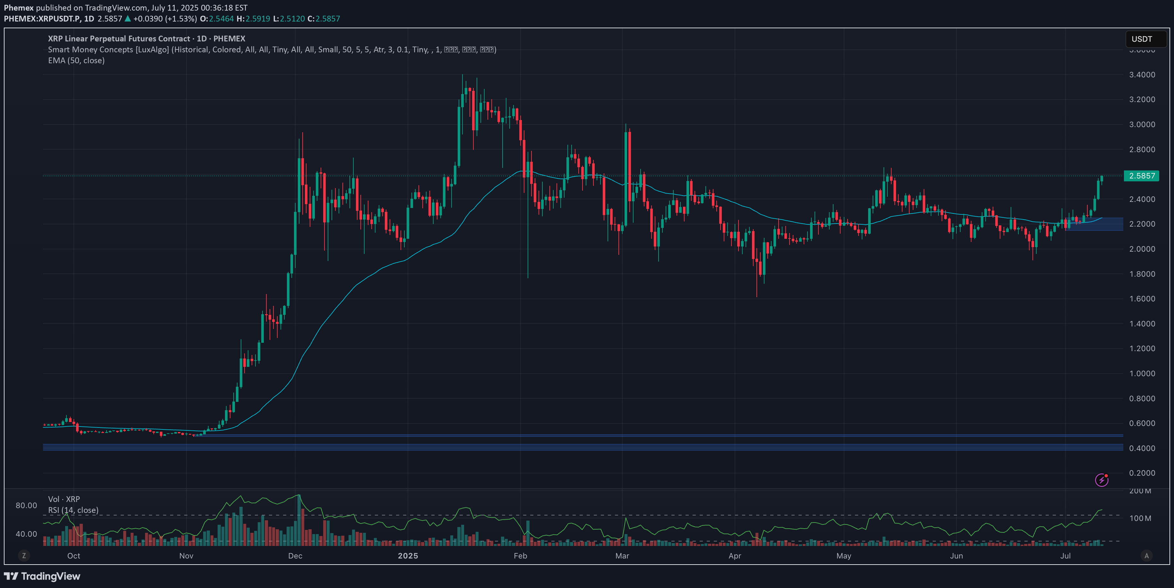This screenshot has height=588, width=1174.
Task: Click the 2.0000 price axis label
Action: tap(1142, 249)
